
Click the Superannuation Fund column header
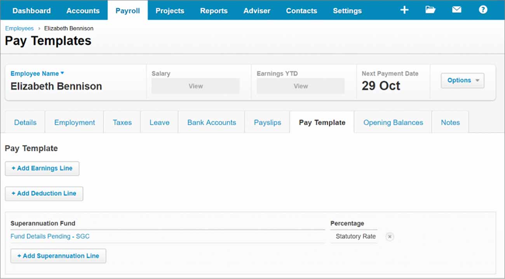point(43,223)
